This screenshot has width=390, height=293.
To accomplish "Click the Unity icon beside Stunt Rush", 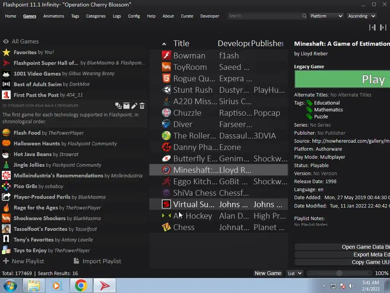I will click(x=166, y=90).
